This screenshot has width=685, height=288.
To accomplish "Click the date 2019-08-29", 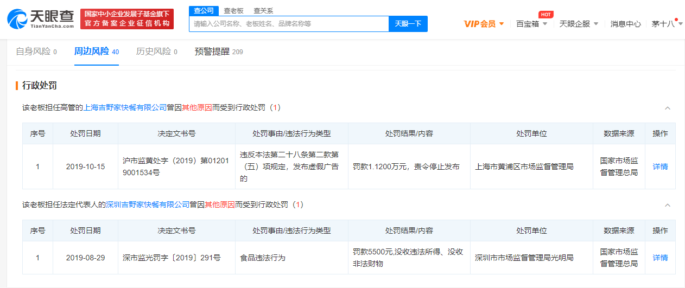I will tap(85, 258).
